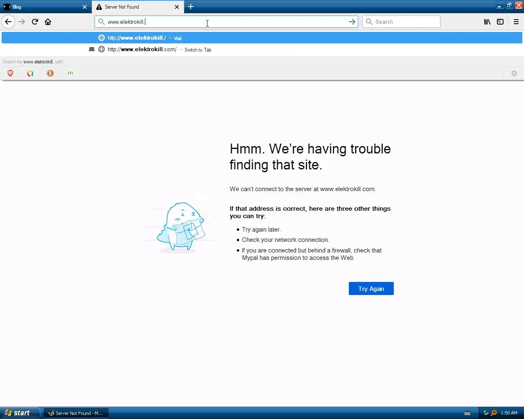Click the safely remove hardware tray icon
The image size is (524, 419).
coord(486,413)
